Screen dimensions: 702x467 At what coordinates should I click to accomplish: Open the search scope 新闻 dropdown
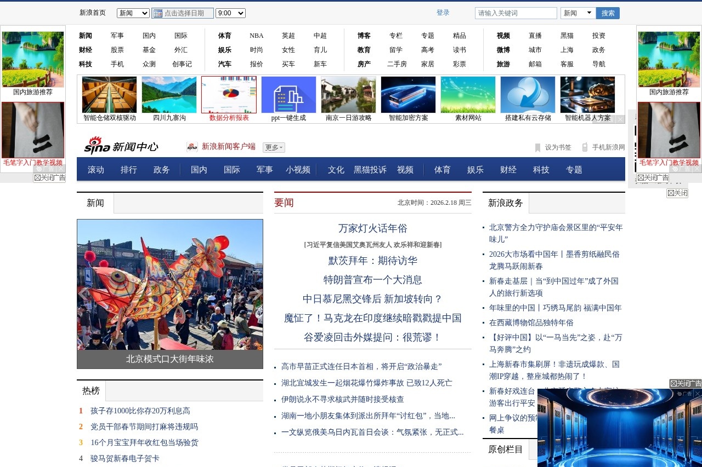pyautogui.click(x=578, y=13)
